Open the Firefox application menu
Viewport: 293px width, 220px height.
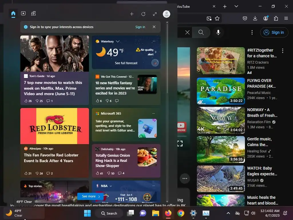pyautogui.click(x=286, y=18)
